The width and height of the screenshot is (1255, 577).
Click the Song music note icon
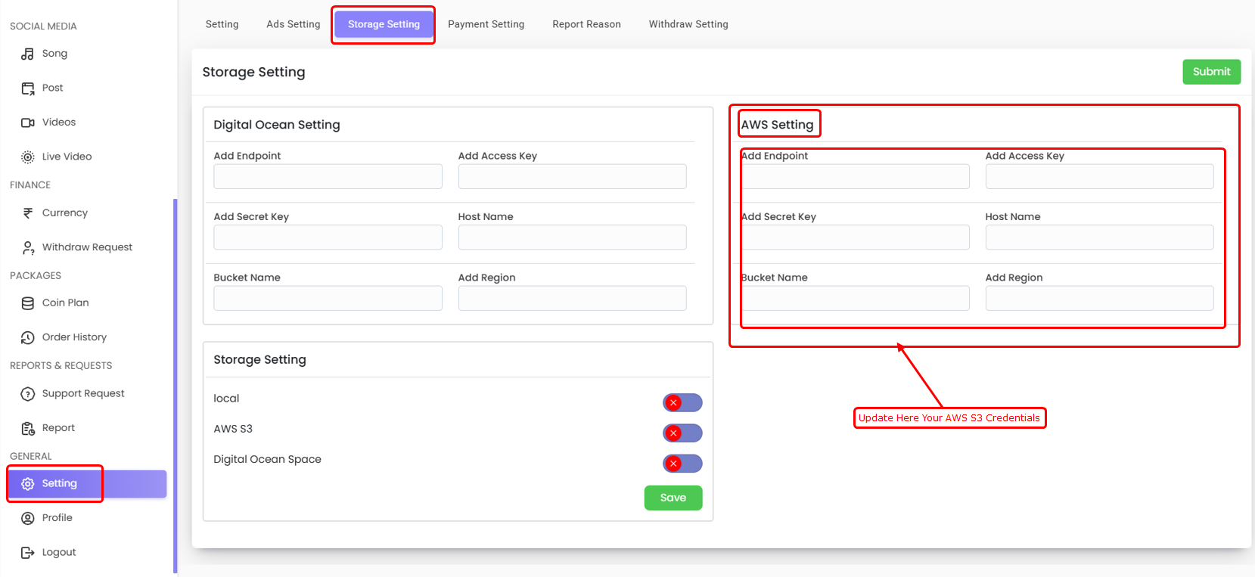tap(28, 54)
